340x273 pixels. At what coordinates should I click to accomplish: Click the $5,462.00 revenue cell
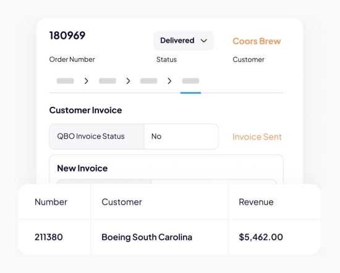pyautogui.click(x=261, y=237)
